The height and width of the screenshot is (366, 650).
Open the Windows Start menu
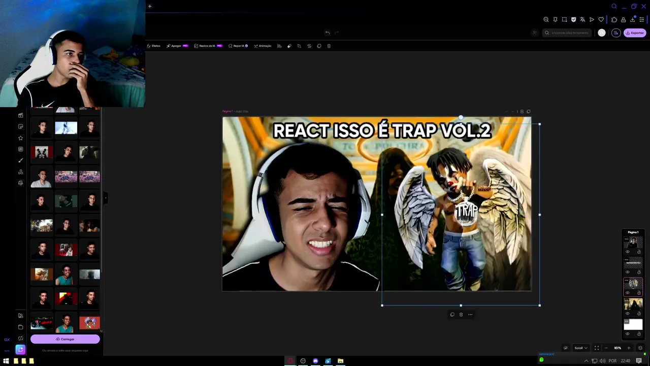6,361
